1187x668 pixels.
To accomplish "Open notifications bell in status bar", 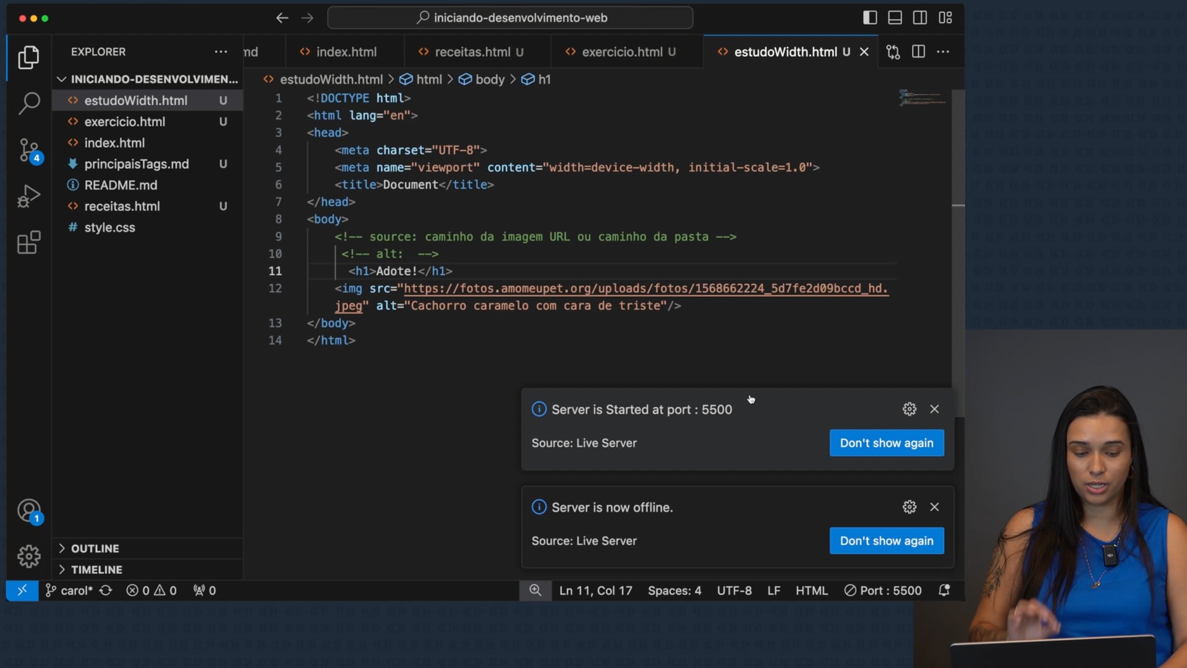I will tap(944, 590).
